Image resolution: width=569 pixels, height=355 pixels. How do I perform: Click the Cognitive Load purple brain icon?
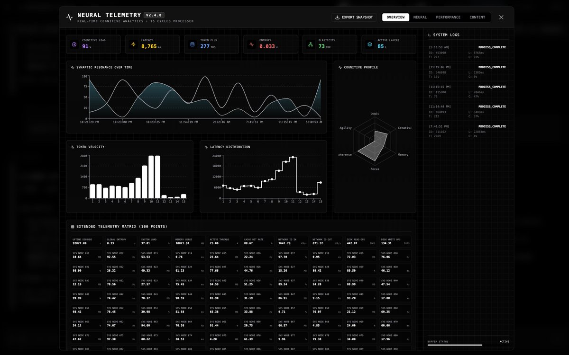(74, 44)
